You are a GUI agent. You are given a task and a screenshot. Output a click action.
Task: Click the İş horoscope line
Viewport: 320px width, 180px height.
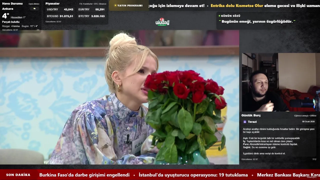[268, 141]
